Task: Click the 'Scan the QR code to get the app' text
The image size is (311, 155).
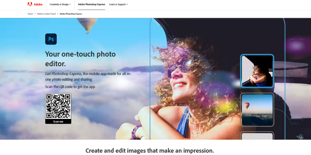Action: 70,87
